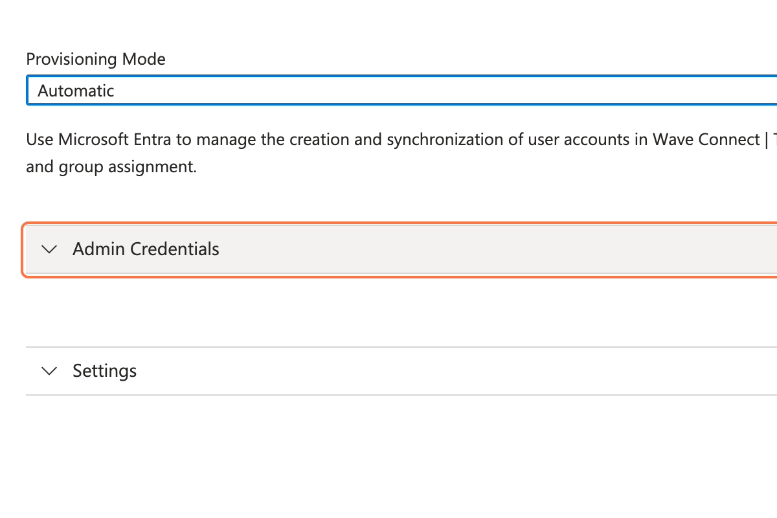The height and width of the screenshot is (518, 777).
Task: Open the Provisioning Mode dropdown set to Automatic
Action: [401, 91]
